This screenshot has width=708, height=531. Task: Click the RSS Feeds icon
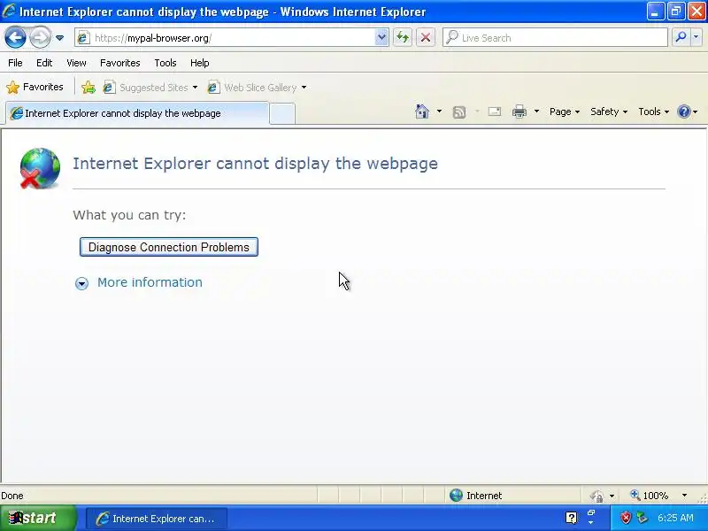point(459,112)
